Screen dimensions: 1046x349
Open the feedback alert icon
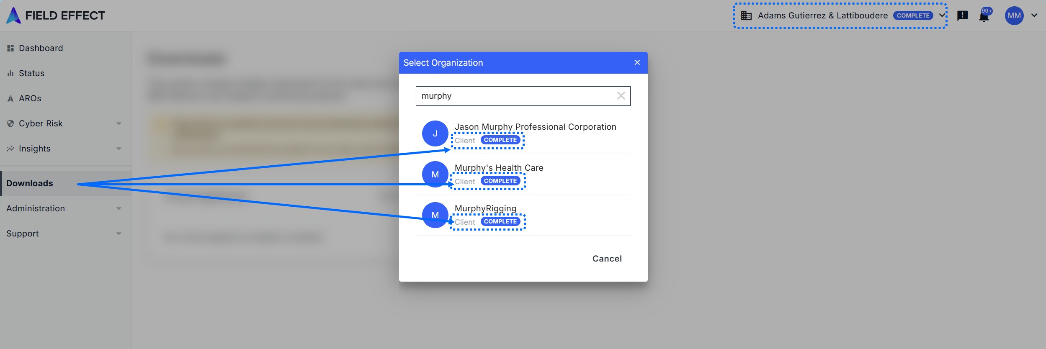point(962,15)
